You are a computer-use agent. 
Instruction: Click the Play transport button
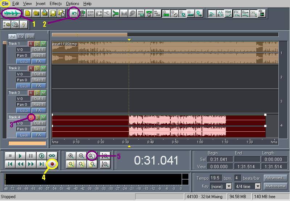(21, 156)
